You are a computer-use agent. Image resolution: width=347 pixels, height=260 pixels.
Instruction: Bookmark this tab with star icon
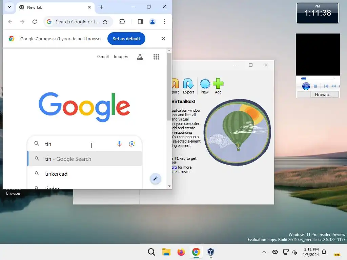pos(105,22)
